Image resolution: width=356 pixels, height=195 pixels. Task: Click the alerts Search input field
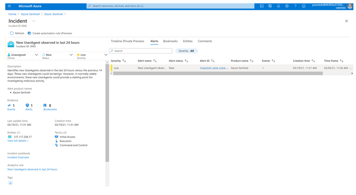[141, 51]
